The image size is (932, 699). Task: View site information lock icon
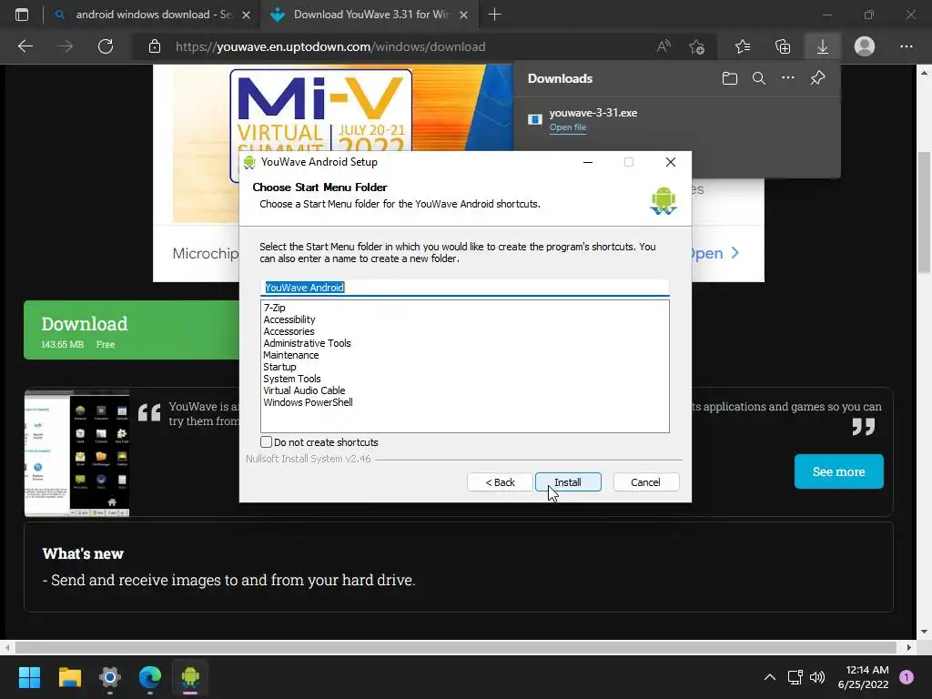(155, 46)
